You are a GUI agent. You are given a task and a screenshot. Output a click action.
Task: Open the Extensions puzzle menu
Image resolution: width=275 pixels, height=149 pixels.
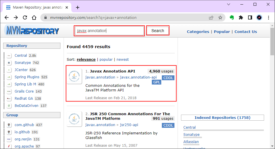tap(241, 17)
